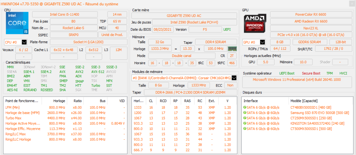
Task: Click the Intel Z590 chipset field
Action: coord(195,22)
